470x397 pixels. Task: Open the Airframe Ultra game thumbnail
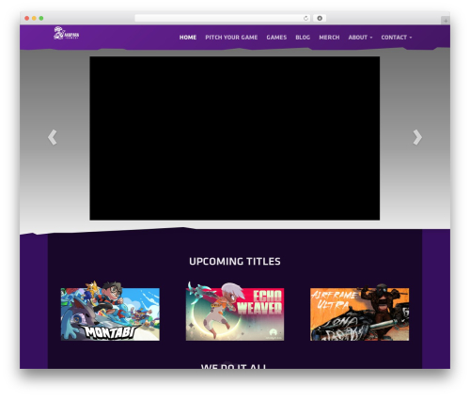click(x=359, y=313)
